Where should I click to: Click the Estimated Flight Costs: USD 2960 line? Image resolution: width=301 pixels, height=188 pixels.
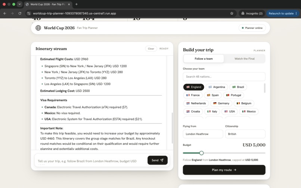pos(64,59)
